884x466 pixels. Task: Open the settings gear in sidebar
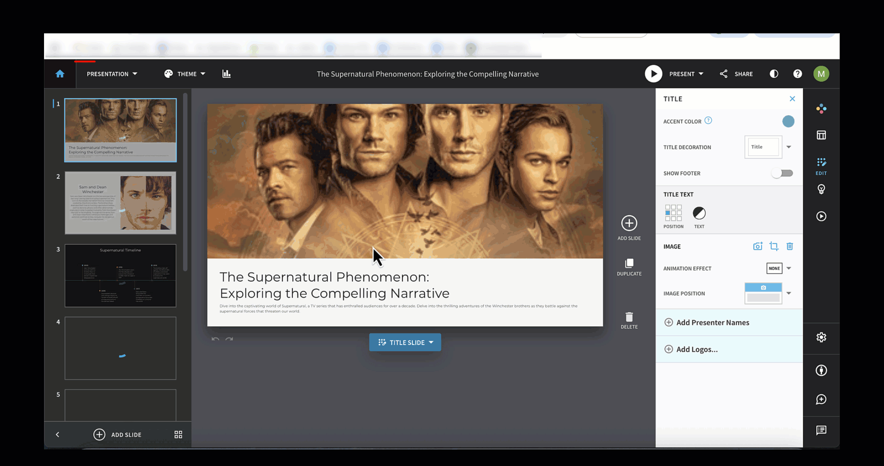821,337
